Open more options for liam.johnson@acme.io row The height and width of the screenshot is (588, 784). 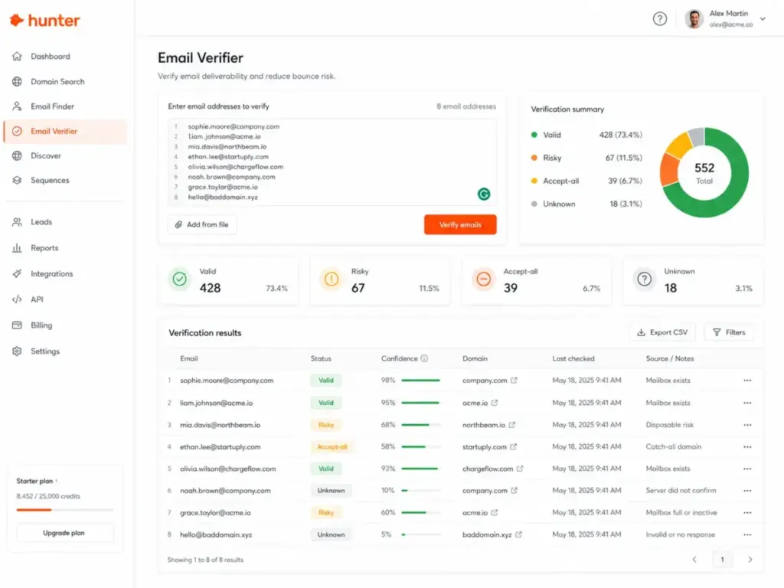[747, 403]
